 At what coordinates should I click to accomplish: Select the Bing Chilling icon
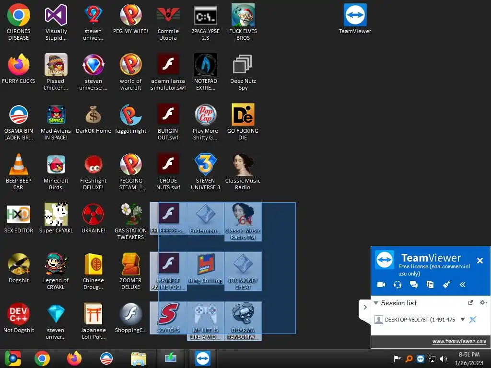coord(205,268)
